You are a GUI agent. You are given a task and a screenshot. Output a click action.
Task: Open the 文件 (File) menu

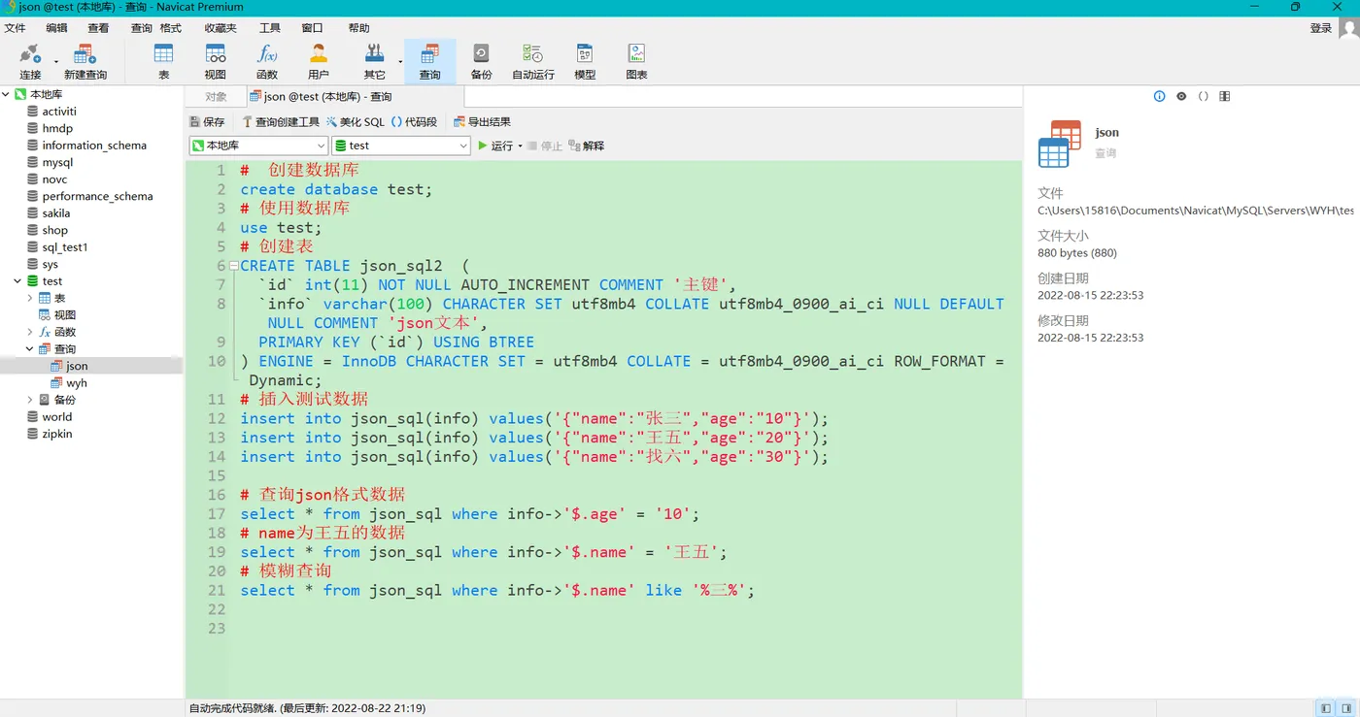[x=15, y=28]
